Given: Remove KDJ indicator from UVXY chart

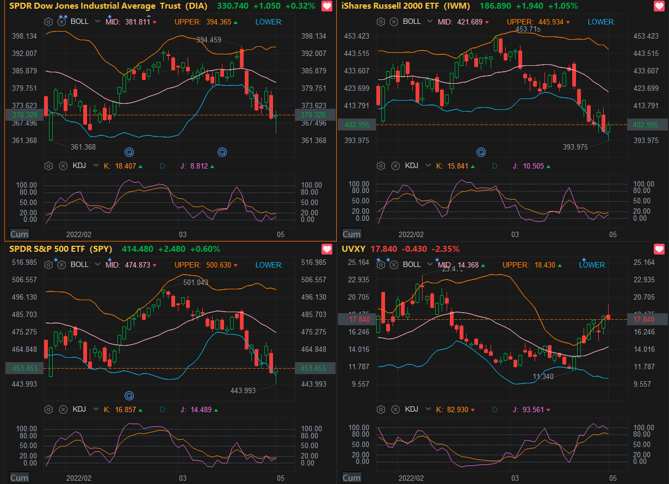Looking at the screenshot, I should [x=395, y=409].
